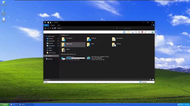Expand the ribbon with the chevron
This screenshot has width=190, height=106.
[x=151, y=25]
